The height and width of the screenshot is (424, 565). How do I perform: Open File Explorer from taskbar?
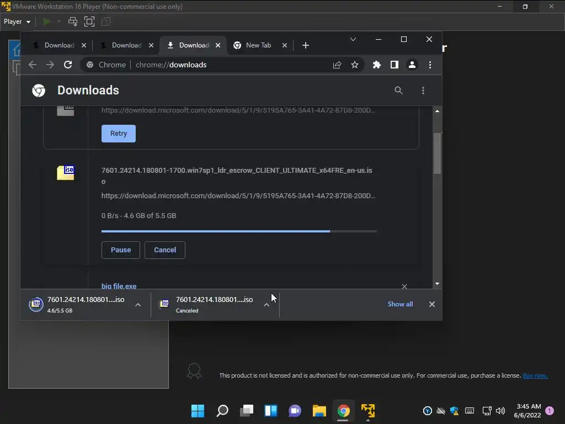pyautogui.click(x=319, y=411)
